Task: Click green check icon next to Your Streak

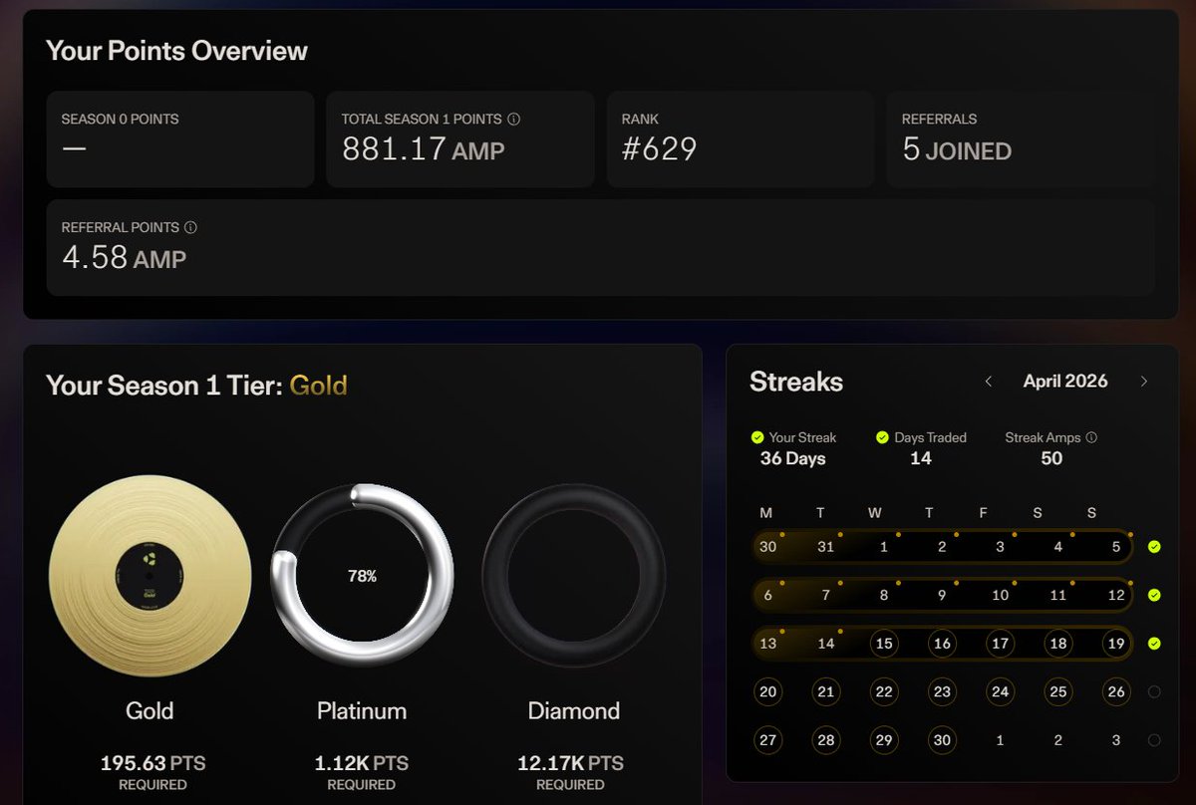Action: [757, 437]
